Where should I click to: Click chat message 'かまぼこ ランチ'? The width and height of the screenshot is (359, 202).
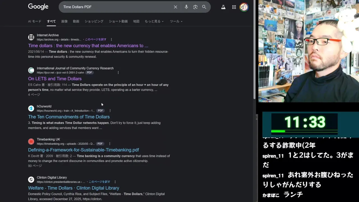click(x=283, y=195)
